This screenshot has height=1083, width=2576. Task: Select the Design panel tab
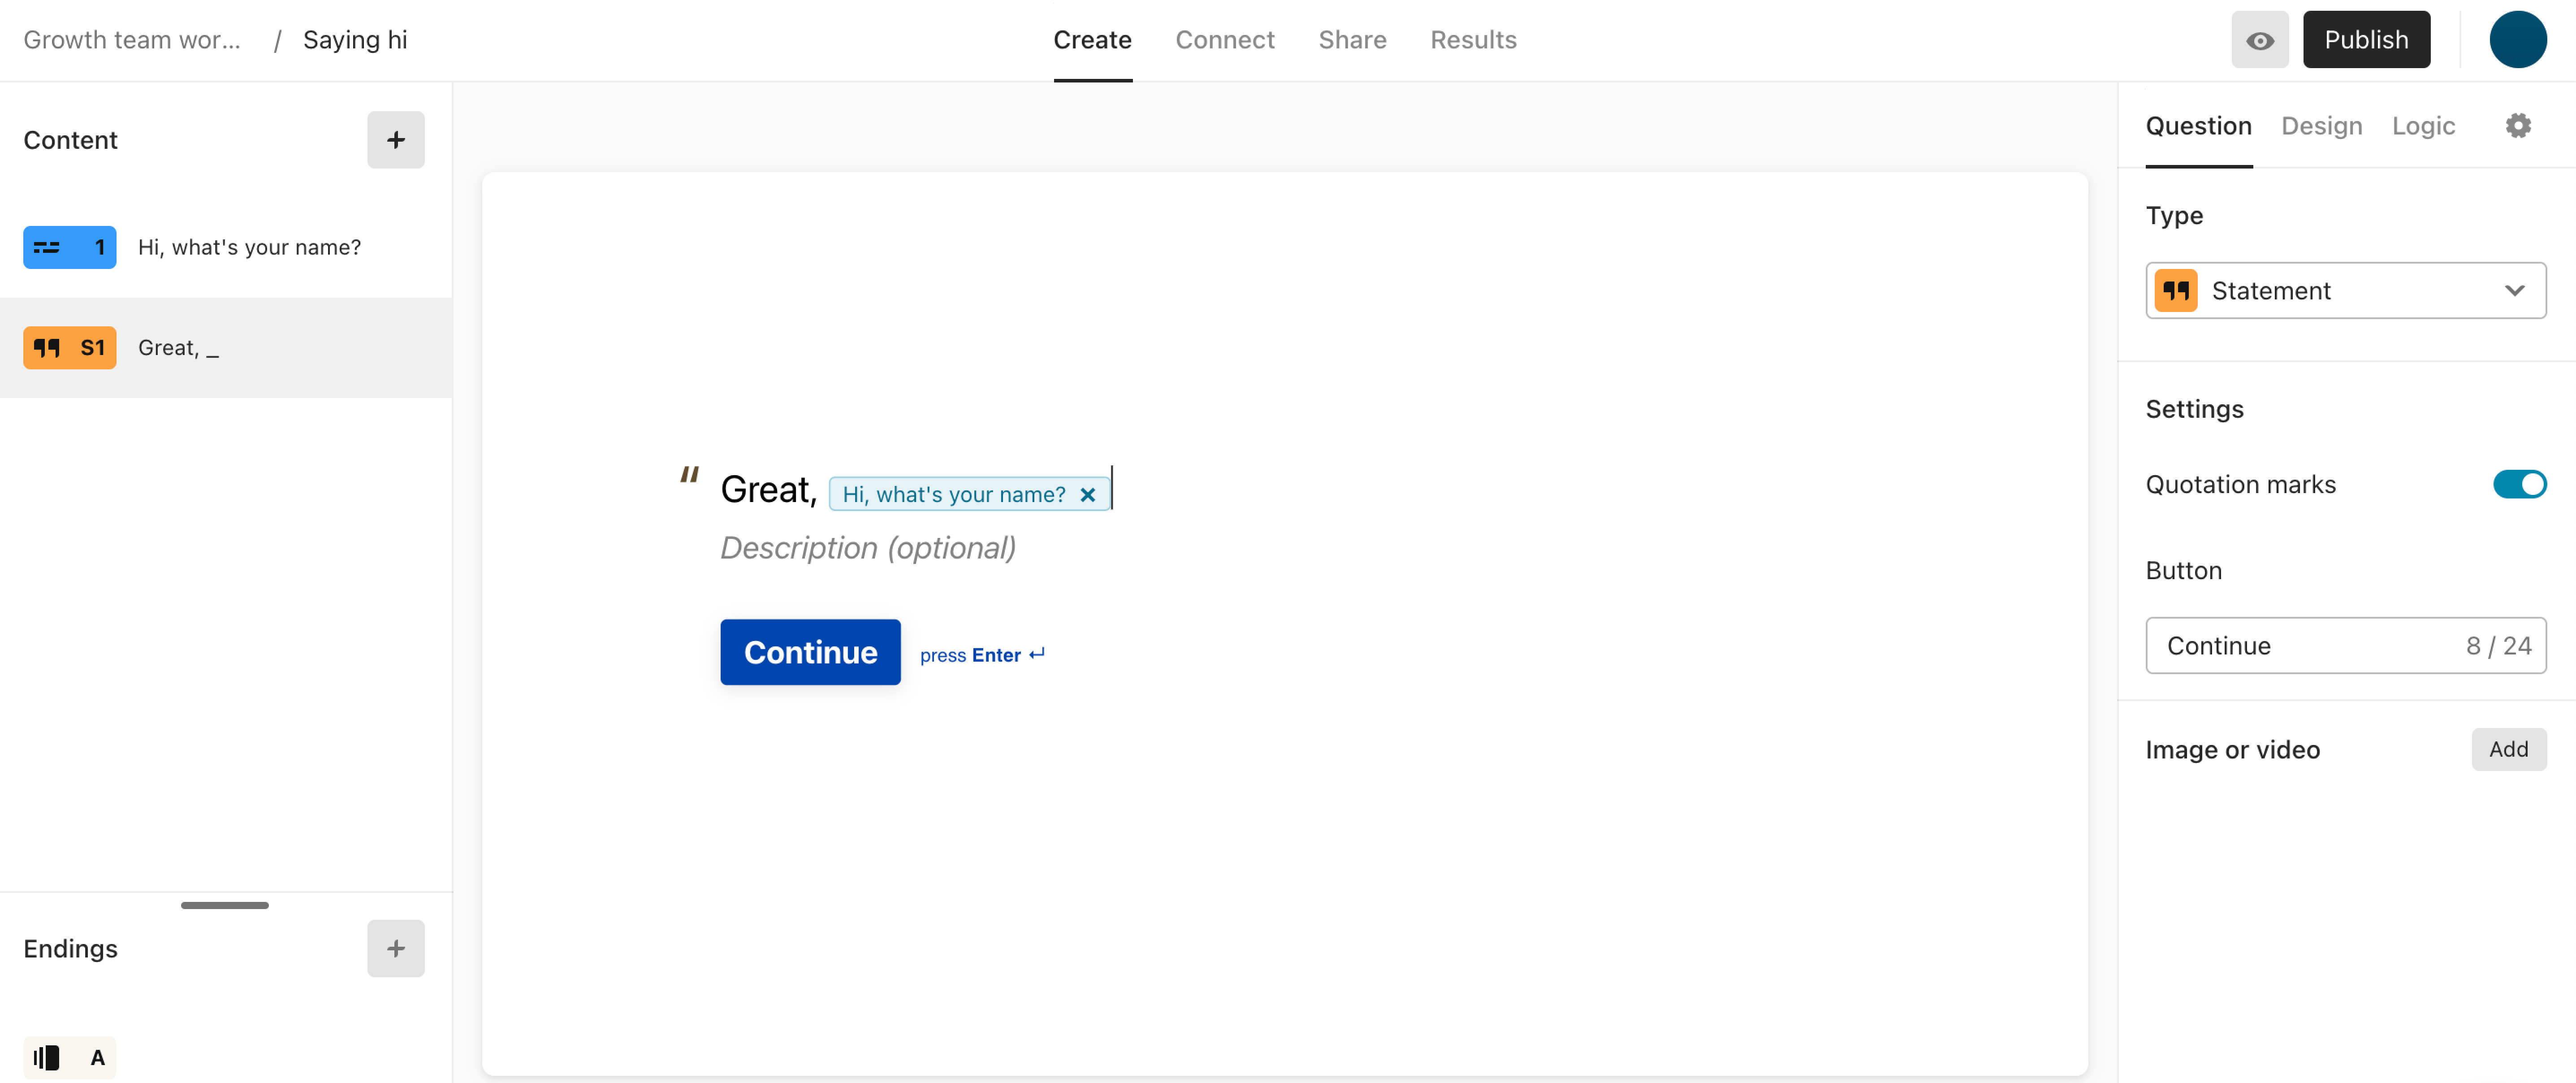pyautogui.click(x=2321, y=126)
